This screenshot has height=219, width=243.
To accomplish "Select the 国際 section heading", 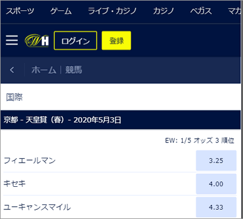I will tap(15, 97).
